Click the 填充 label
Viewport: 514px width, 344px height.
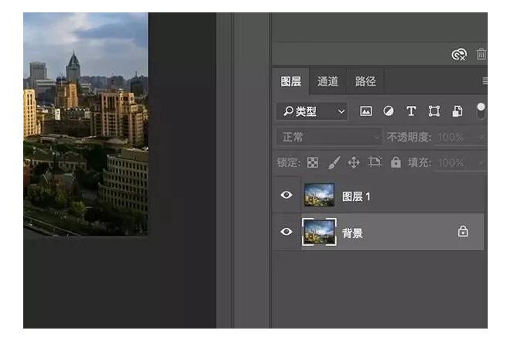[x=420, y=162]
